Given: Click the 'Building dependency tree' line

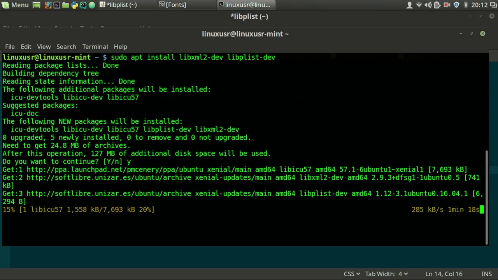Looking at the screenshot, I should (x=51, y=73).
